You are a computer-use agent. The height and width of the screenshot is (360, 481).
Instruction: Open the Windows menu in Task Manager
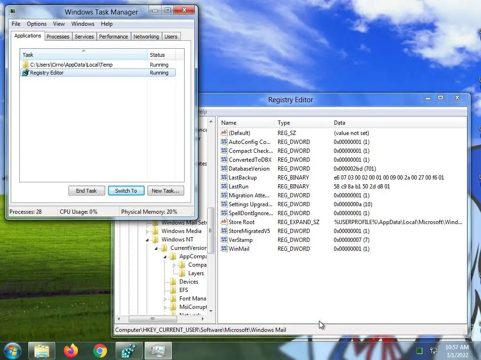[83, 24]
